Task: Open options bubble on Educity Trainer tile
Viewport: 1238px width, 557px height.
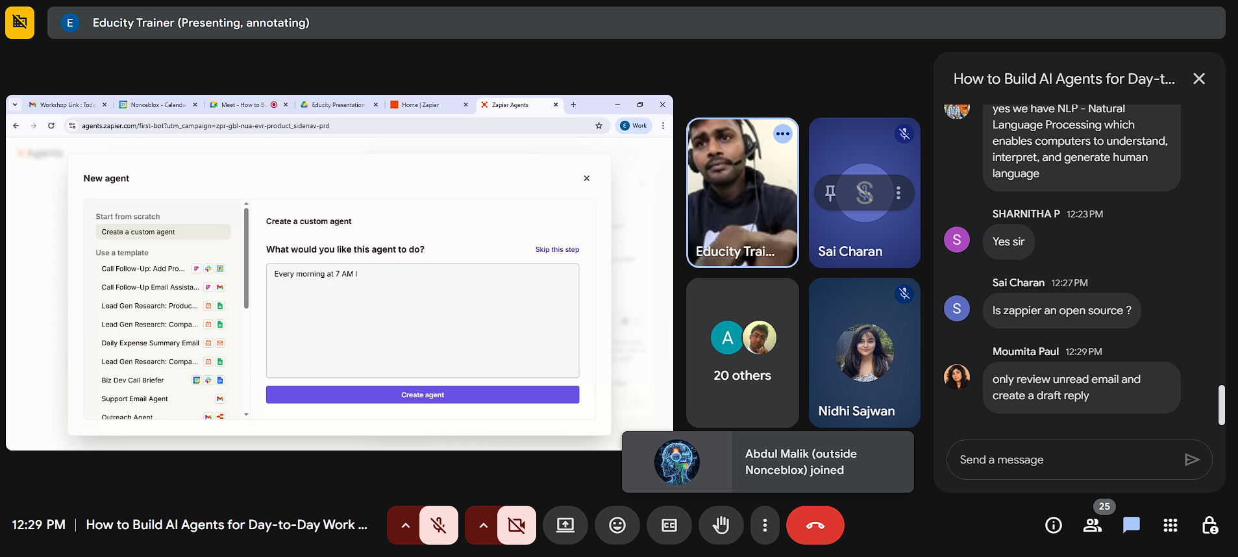Action: click(783, 134)
